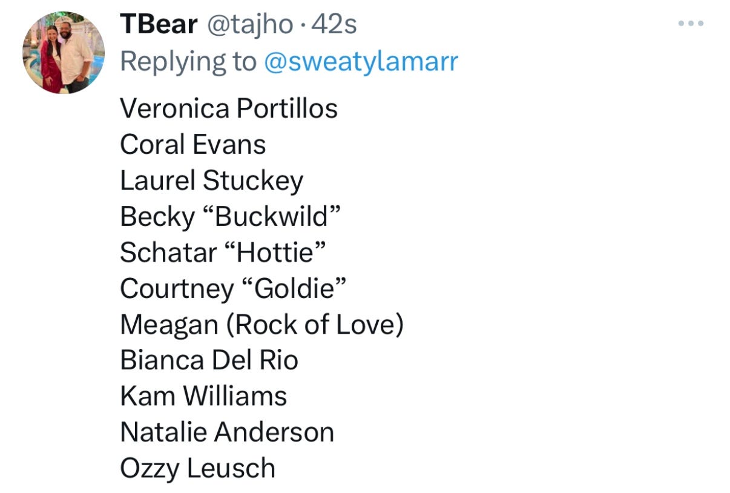This screenshot has height=493, width=730.
Task: Open the @sweatylamarr mention link
Action: (361, 61)
